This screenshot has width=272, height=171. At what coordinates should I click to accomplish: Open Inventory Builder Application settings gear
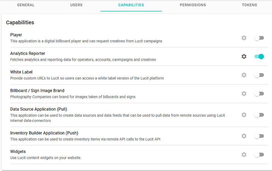point(244,136)
